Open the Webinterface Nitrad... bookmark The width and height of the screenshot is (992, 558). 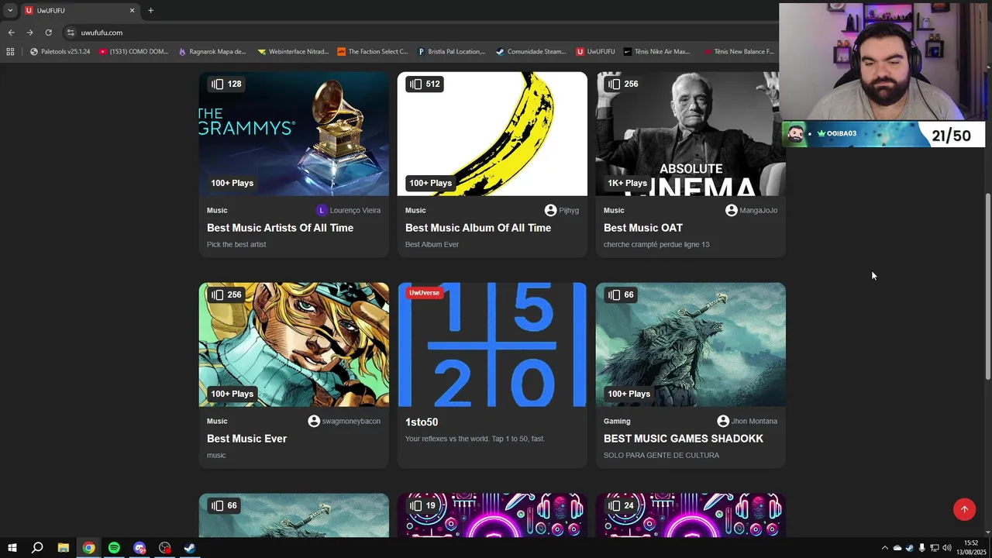pyautogui.click(x=293, y=52)
